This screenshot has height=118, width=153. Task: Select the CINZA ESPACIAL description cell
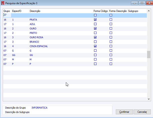(x=39, y=46)
